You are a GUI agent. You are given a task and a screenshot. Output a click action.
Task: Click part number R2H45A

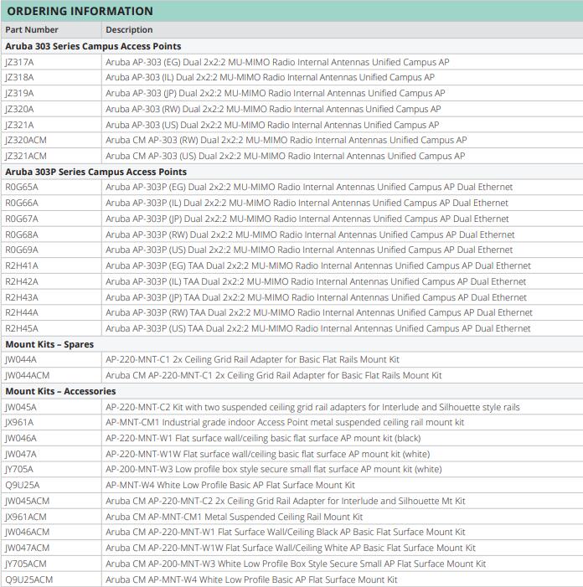(x=22, y=329)
